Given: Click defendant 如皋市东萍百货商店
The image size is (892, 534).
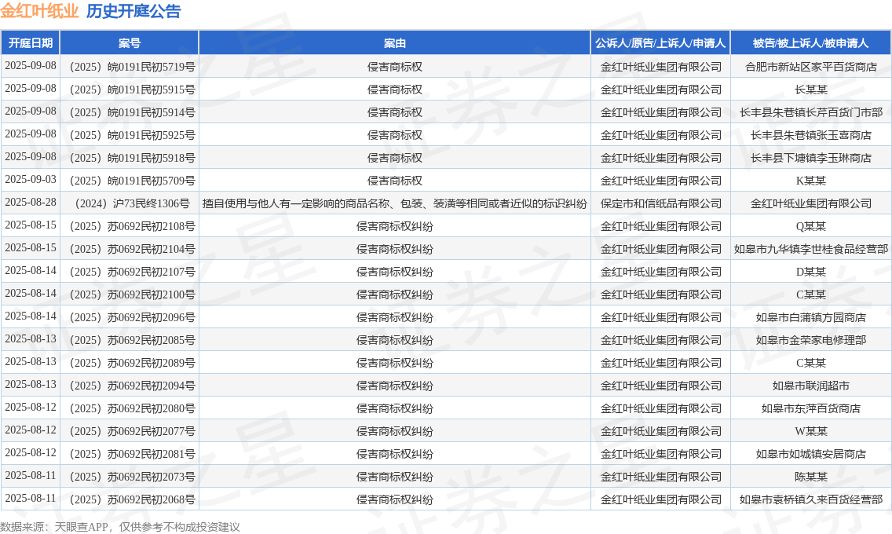Looking at the screenshot, I should pyautogui.click(x=810, y=408).
